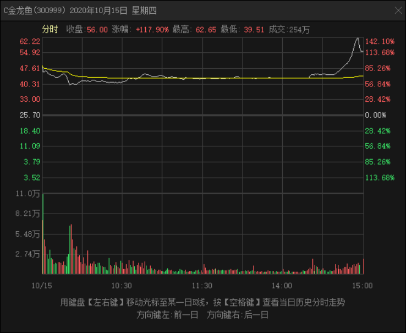Click the 3.79 price axis label

32,162
